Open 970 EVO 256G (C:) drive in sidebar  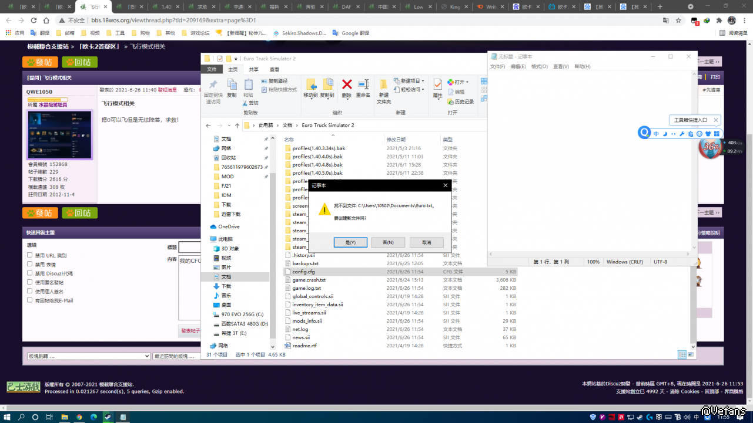tap(242, 314)
